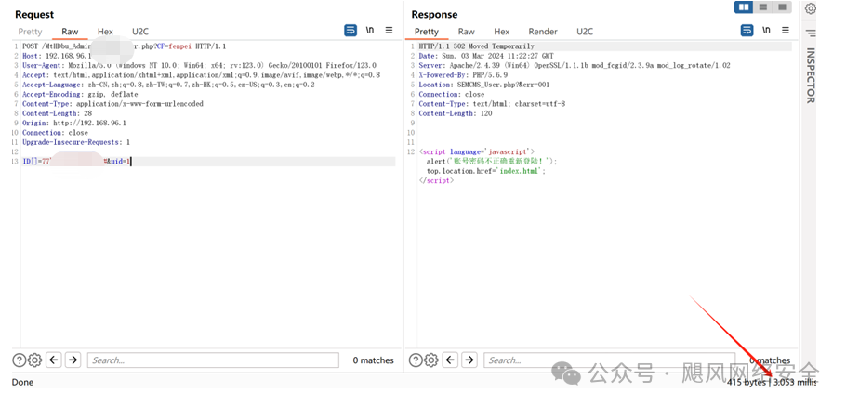Go to next match in Response search
This screenshot has width=846, height=406.
pyautogui.click(x=469, y=360)
